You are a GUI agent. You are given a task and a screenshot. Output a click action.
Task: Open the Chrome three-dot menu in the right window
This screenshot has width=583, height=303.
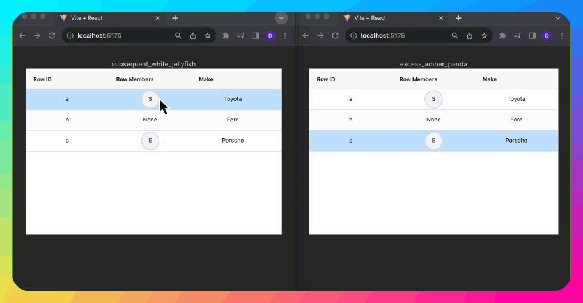tap(562, 36)
